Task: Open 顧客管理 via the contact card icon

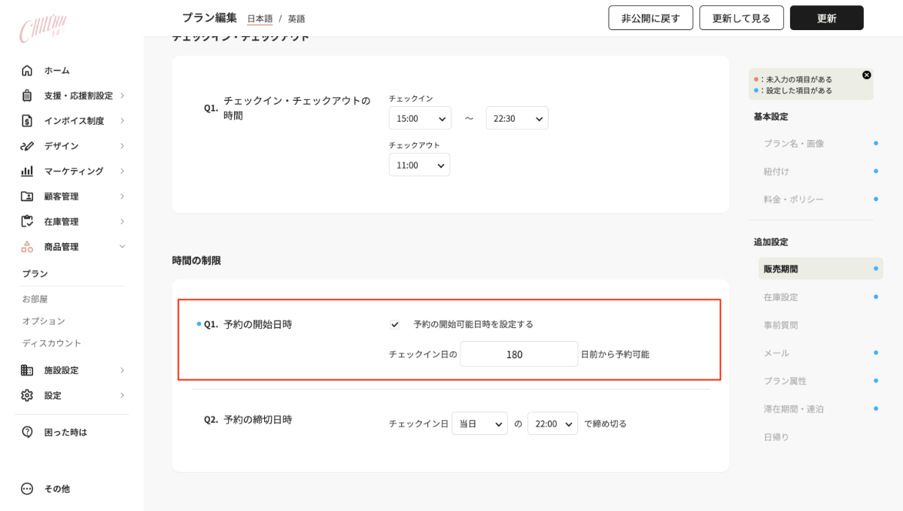Action: coord(27,196)
